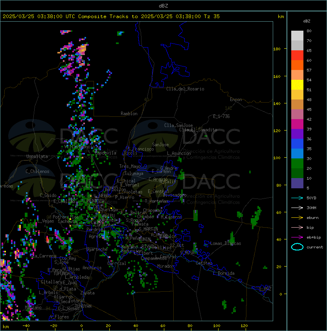Click the 'MENDOZA' city label
The width and height of the screenshot is (327, 331).
[x=96, y=201]
